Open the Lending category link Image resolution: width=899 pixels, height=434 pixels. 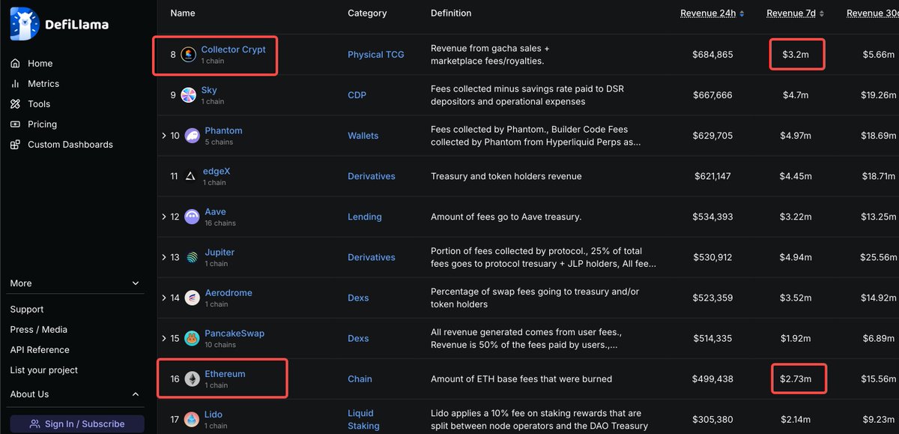[365, 217]
